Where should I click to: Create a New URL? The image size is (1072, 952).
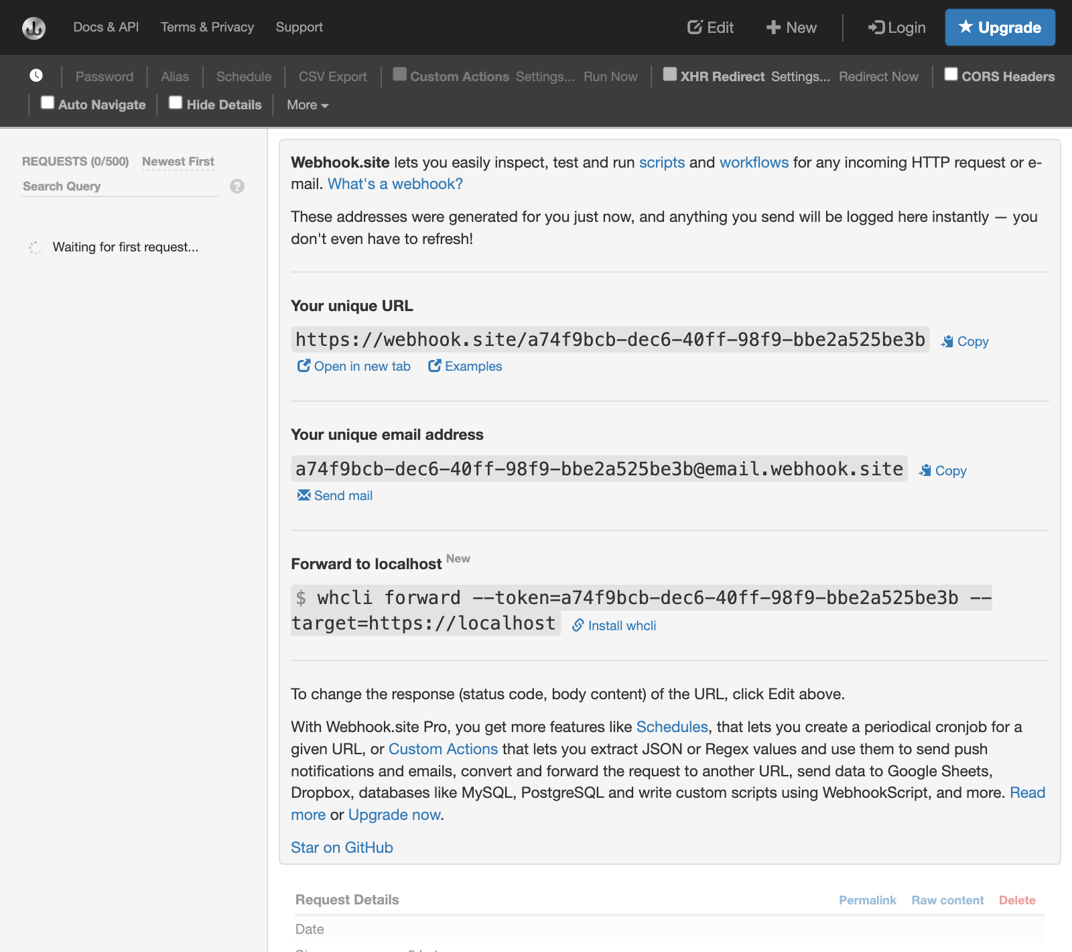(x=791, y=27)
